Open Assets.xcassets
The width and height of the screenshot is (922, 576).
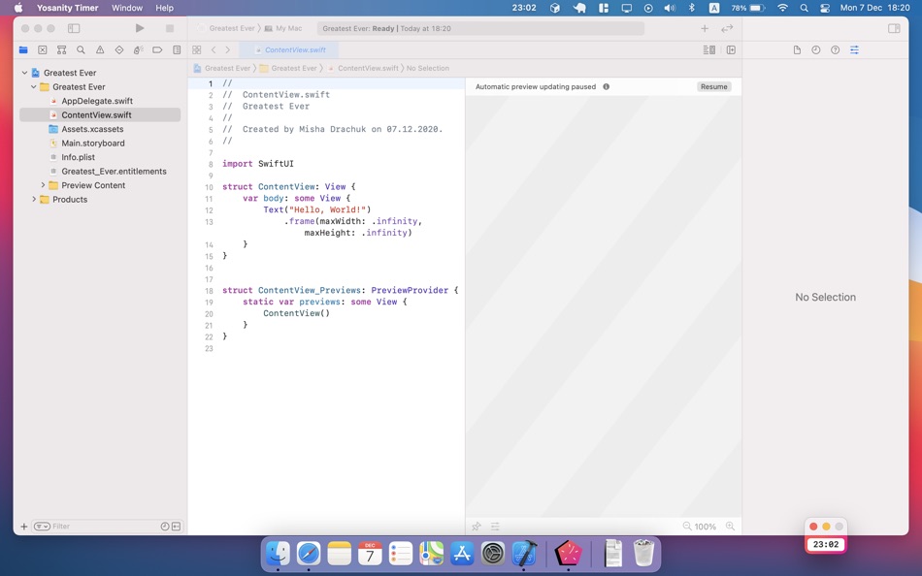point(92,129)
